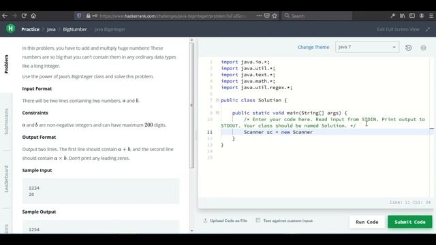Viewport: 436px width, 245px height.
Task: Reload the page with refresh icon
Action: coord(24,16)
